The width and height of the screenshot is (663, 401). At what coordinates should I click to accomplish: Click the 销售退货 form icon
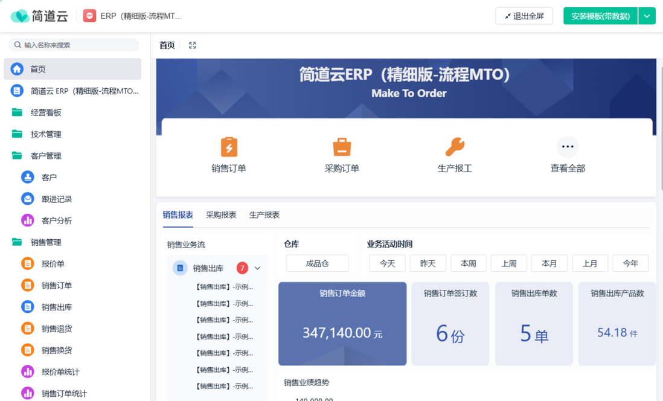click(x=28, y=329)
